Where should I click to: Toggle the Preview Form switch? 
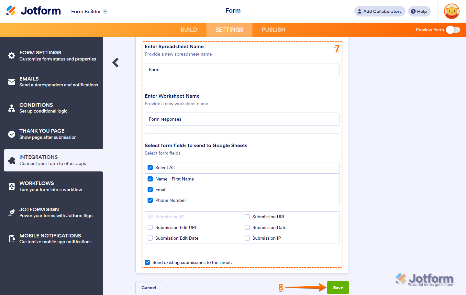[453, 30]
